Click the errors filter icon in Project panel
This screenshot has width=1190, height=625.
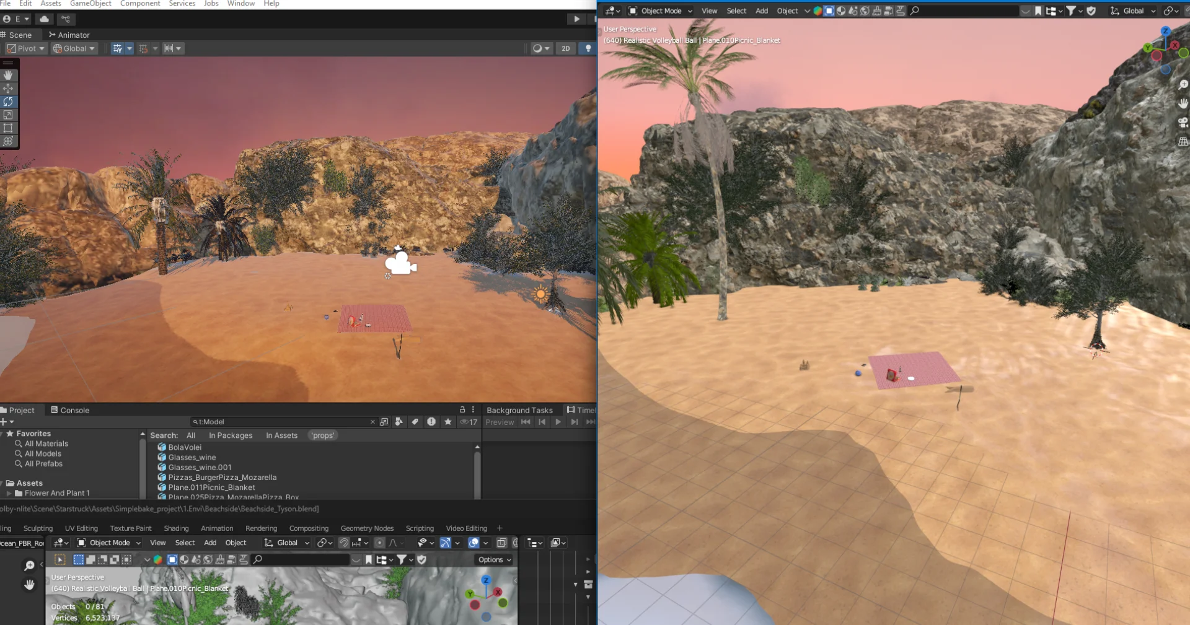(431, 422)
